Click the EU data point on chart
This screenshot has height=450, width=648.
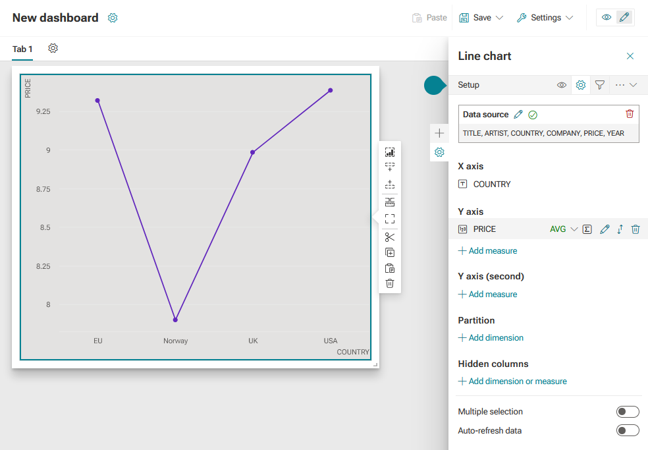tap(97, 101)
